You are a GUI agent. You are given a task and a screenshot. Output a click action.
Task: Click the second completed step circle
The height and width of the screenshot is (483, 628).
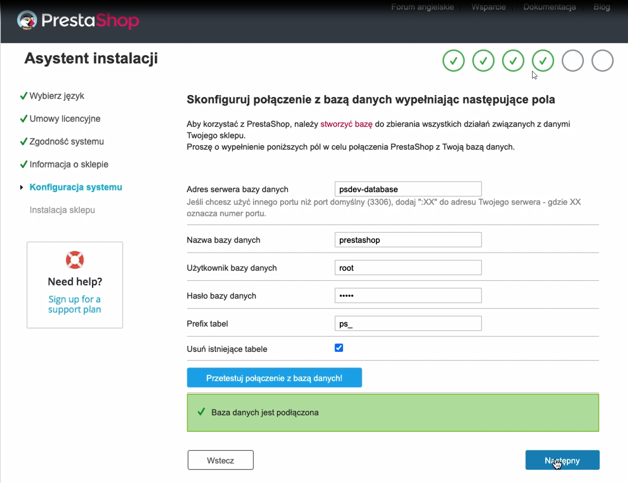(483, 61)
